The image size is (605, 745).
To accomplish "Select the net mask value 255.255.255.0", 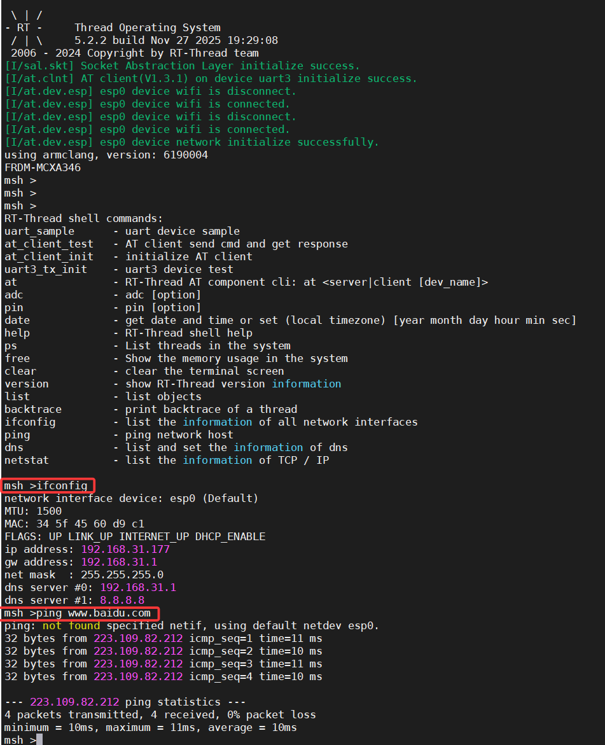I will coord(122,574).
